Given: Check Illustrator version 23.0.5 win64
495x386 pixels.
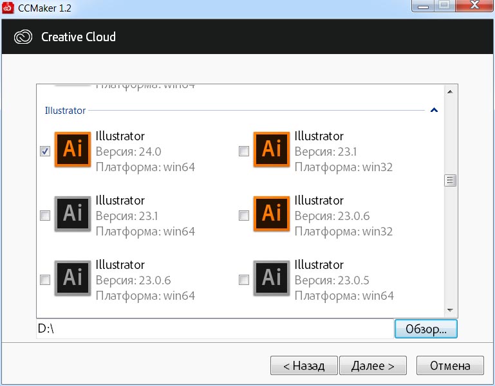Looking at the screenshot, I should click(x=244, y=280).
